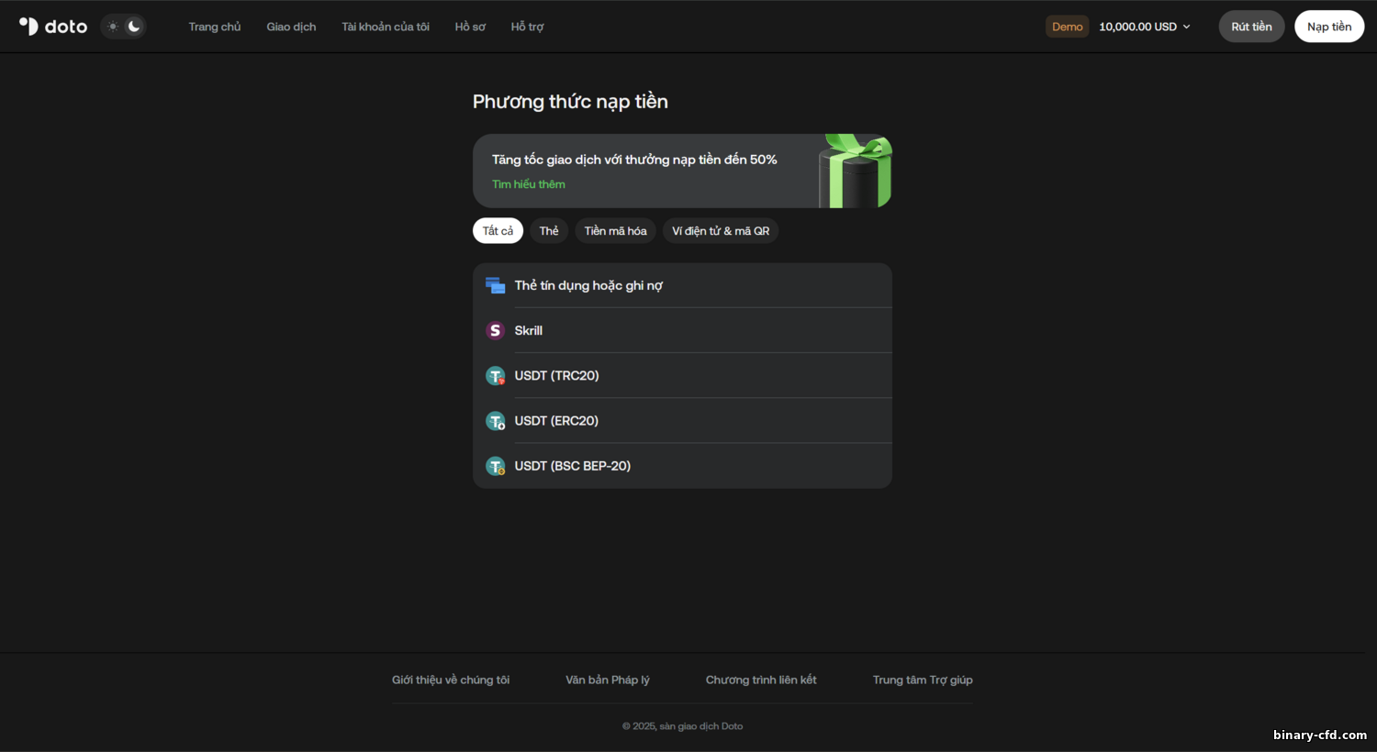Click the Skrill logo icon
The width and height of the screenshot is (1377, 752).
coord(495,330)
